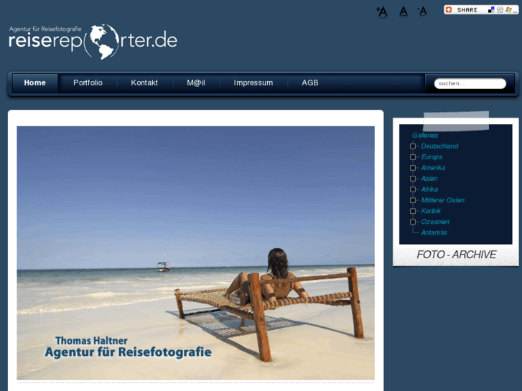Image resolution: width=522 pixels, height=391 pixels.
Task: Open the Asien gallery link
Action: pos(429,179)
